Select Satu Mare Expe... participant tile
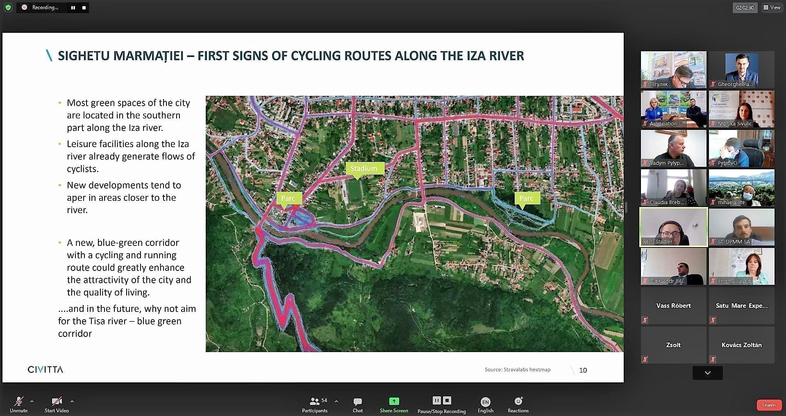Image resolution: width=786 pixels, height=416 pixels. click(x=741, y=305)
